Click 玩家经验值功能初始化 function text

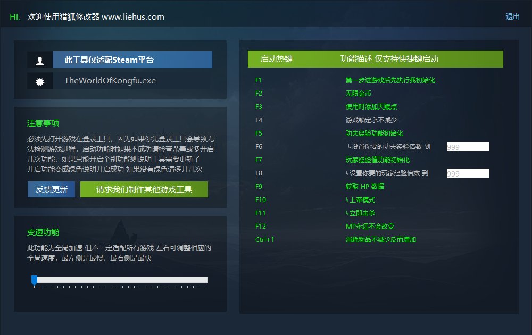(378, 160)
